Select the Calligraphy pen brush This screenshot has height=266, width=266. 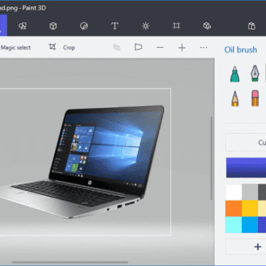click(255, 73)
